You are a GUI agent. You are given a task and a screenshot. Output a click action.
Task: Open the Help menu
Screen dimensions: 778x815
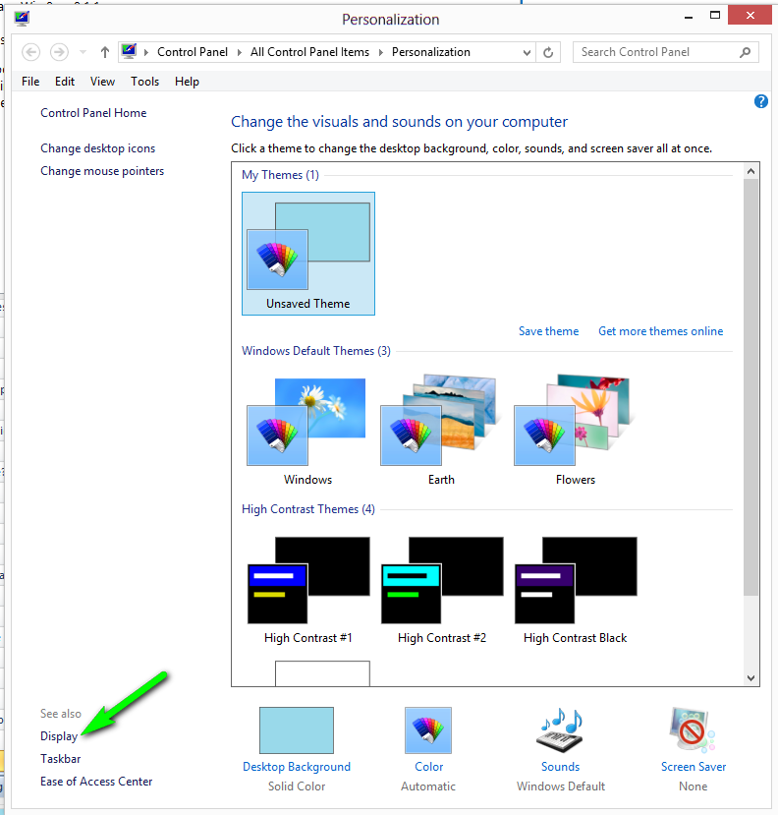coord(187,82)
